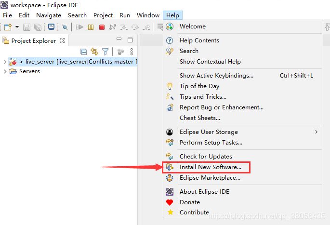330x225 pixels.
Task: Open the File menu
Action: tap(7, 15)
